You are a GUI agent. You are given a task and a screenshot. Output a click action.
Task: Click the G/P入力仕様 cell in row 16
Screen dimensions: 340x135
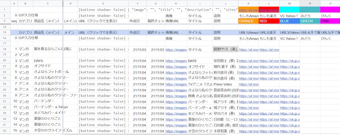pos(28,38)
